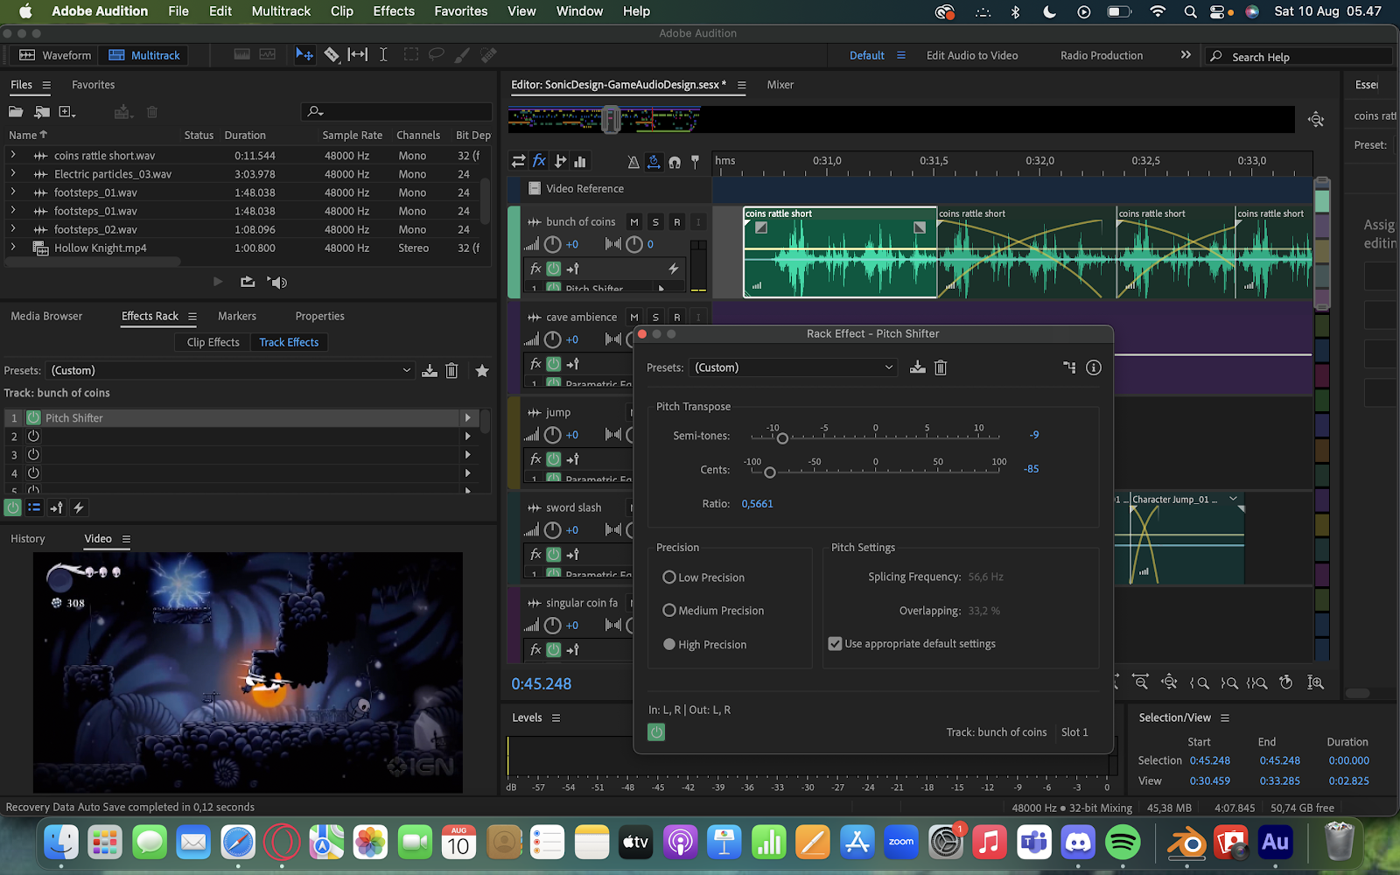The width and height of the screenshot is (1400, 875).
Task: Select Low Precision radio button
Action: [x=669, y=577]
